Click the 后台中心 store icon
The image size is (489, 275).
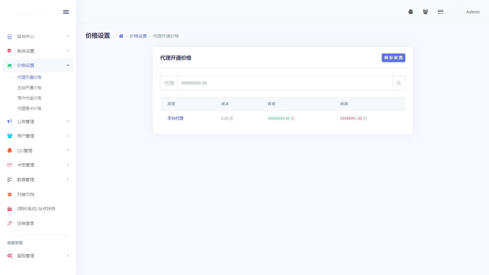pos(9,36)
